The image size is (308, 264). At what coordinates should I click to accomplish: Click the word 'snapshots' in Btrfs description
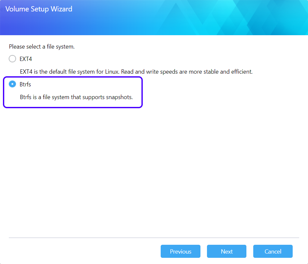119,97
